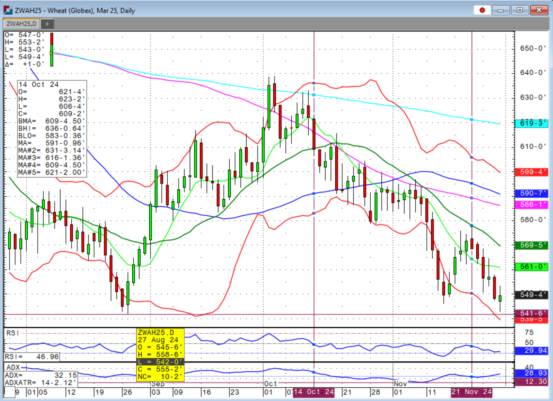The image size is (553, 401).
Task: Click the C = 555-2' row in yellow tooltip
Action: coord(160,369)
